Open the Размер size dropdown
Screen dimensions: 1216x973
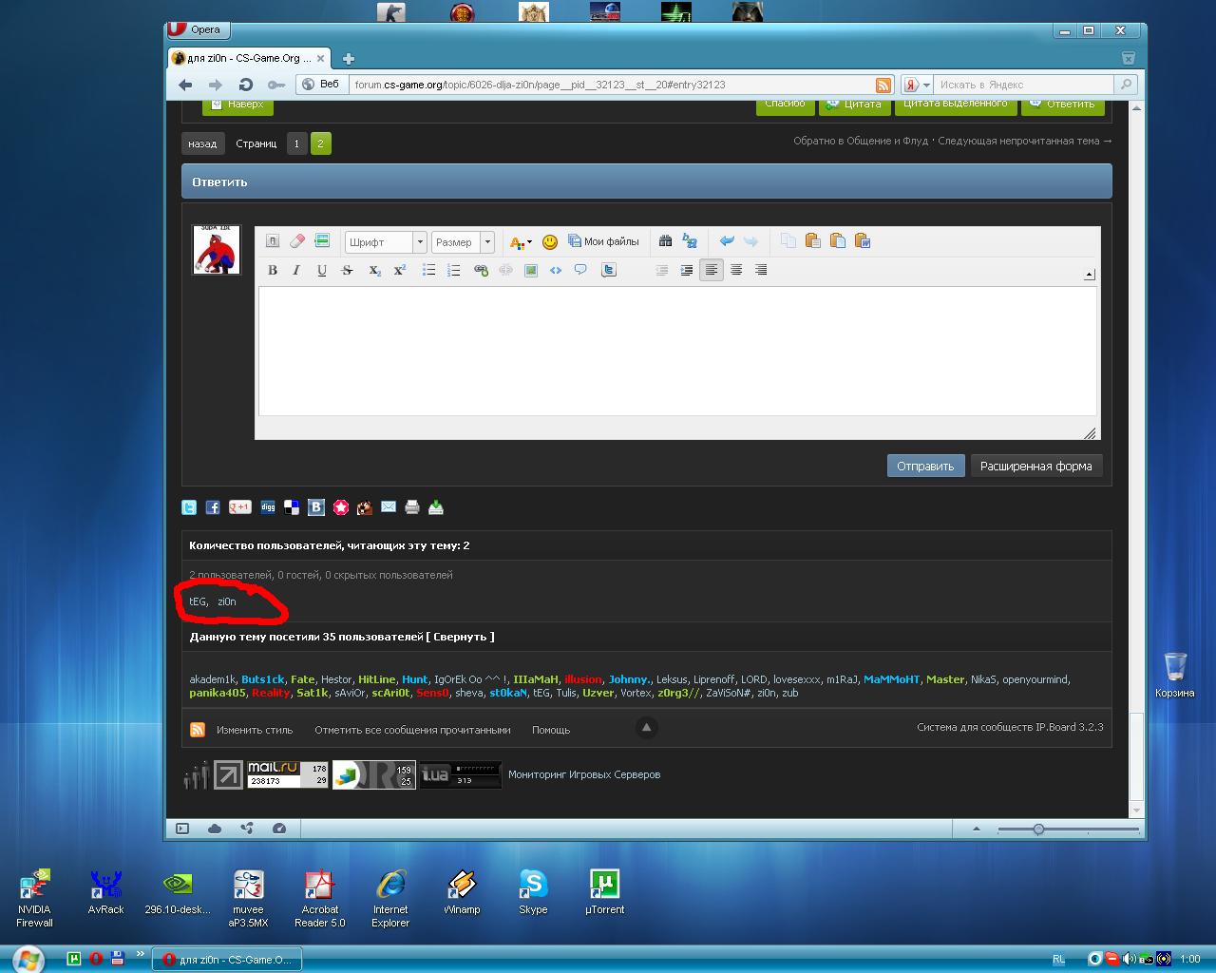[x=463, y=242]
